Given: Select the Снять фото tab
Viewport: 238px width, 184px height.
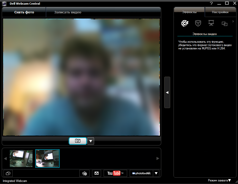Looking at the screenshot, I should click(24, 12).
